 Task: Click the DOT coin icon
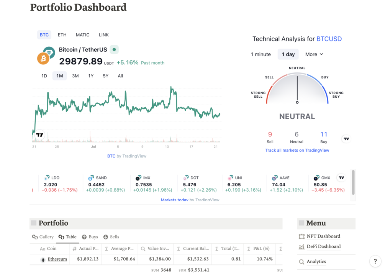click(x=186, y=177)
